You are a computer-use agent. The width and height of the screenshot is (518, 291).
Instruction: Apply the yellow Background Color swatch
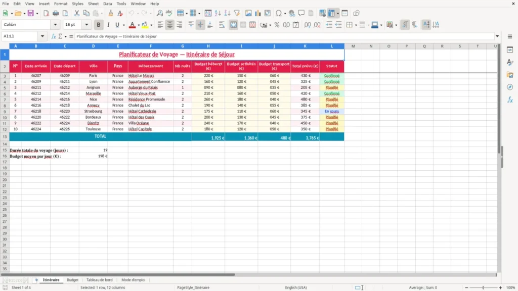point(145,25)
